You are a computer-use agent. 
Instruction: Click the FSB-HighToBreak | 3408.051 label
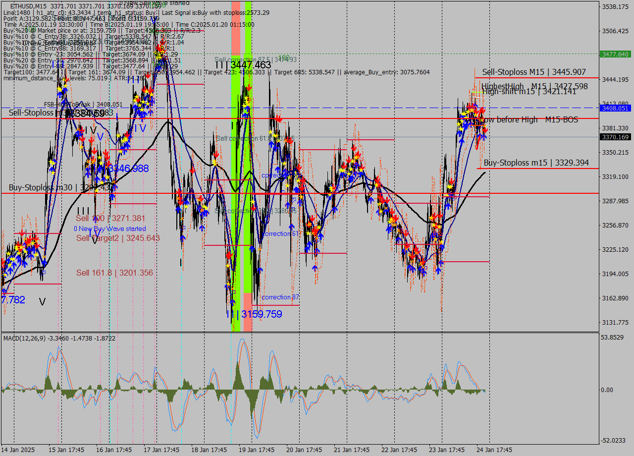[83, 105]
